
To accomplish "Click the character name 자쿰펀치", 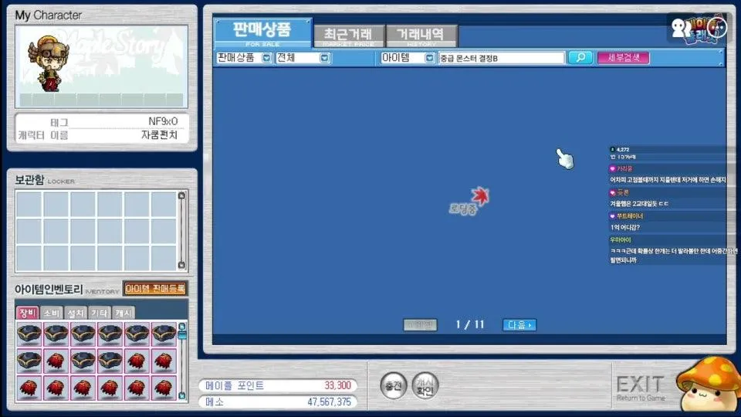I will [x=159, y=134].
